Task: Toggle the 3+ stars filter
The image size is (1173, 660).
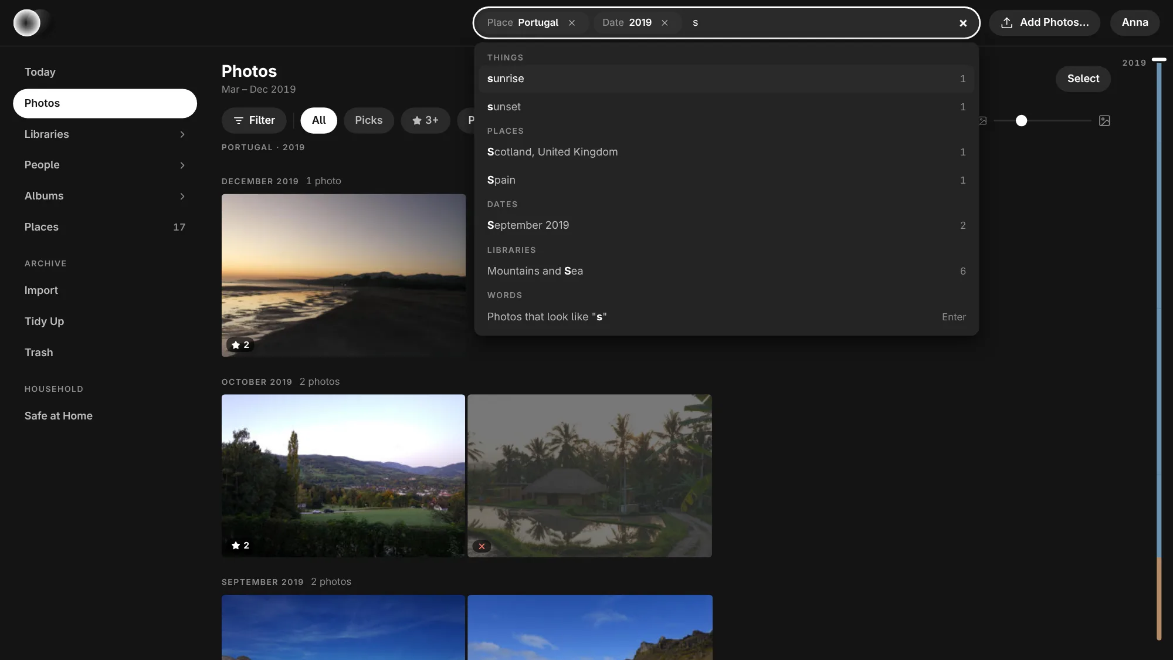Action: (425, 120)
